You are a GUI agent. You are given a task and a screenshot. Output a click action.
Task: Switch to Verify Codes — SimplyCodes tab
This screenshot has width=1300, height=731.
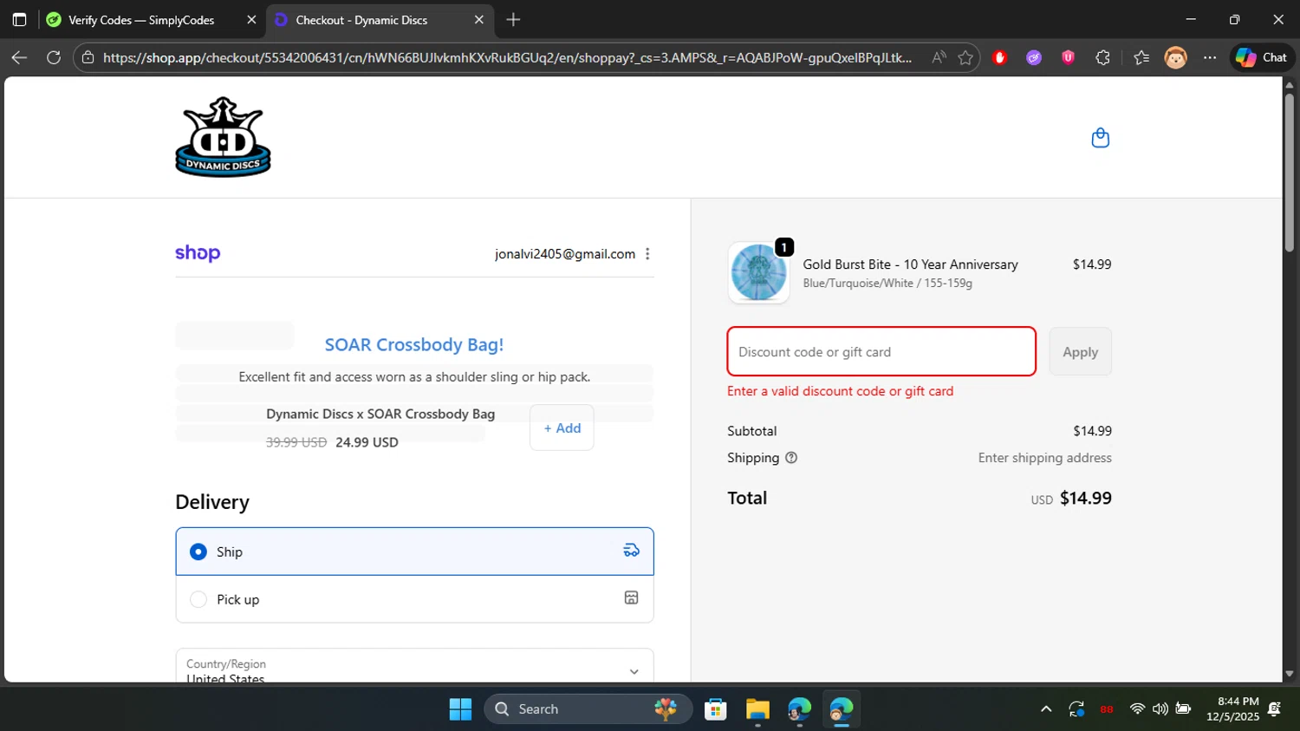(x=141, y=19)
